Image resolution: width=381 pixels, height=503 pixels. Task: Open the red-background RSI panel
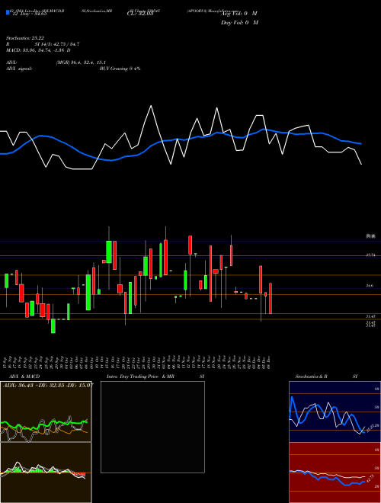pyautogui.click(x=335, y=473)
